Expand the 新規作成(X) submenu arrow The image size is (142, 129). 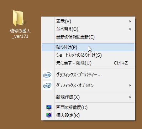(130, 97)
